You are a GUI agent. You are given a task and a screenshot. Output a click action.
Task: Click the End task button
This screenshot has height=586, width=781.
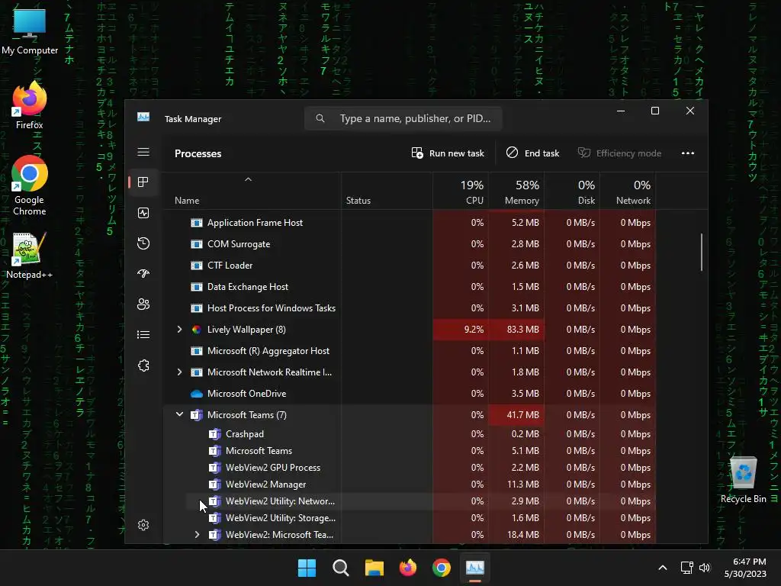(532, 153)
